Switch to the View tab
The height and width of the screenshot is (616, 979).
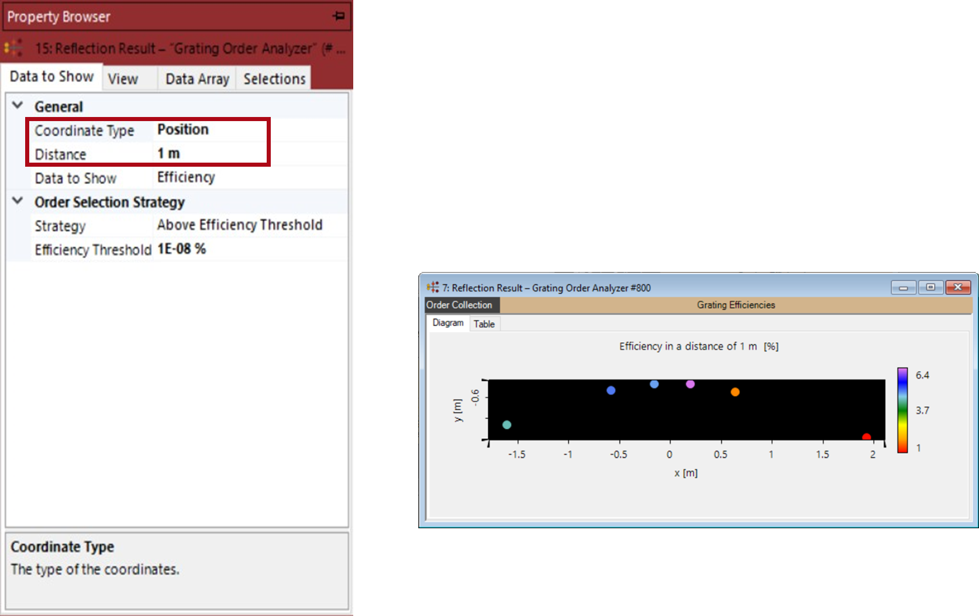(x=123, y=79)
